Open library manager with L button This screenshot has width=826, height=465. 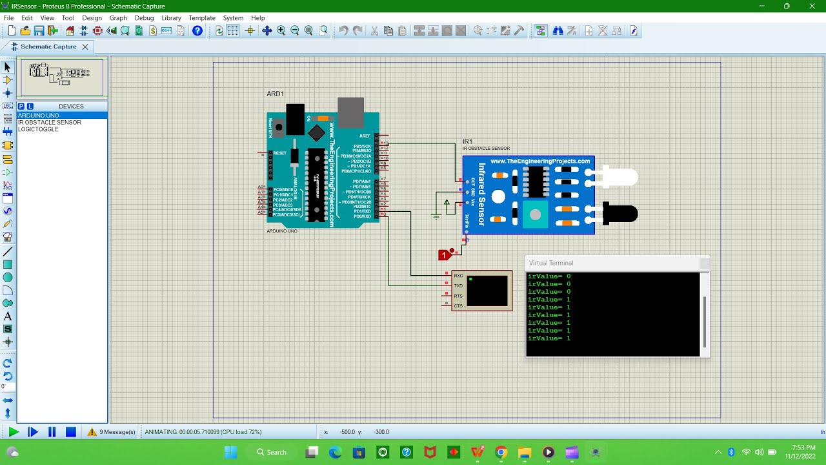click(x=30, y=106)
